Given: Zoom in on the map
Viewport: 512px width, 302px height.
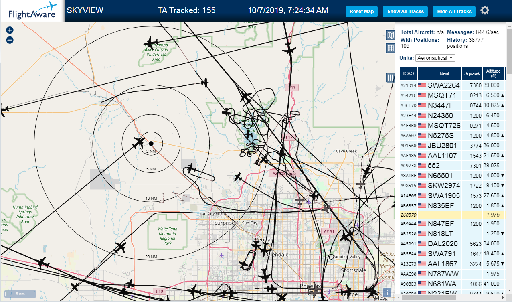Looking at the screenshot, I should [x=10, y=30].
